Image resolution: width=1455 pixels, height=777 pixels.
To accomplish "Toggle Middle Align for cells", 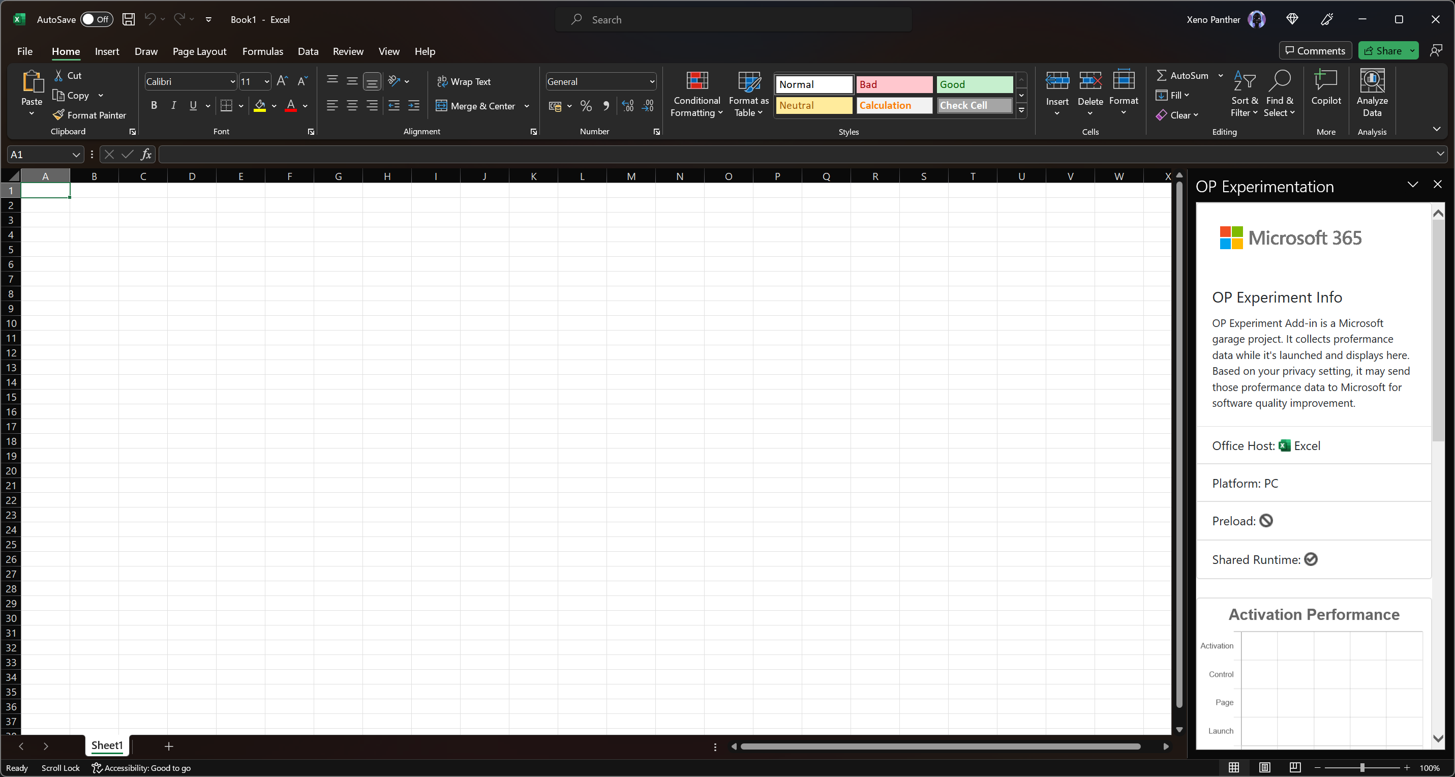I will click(352, 81).
